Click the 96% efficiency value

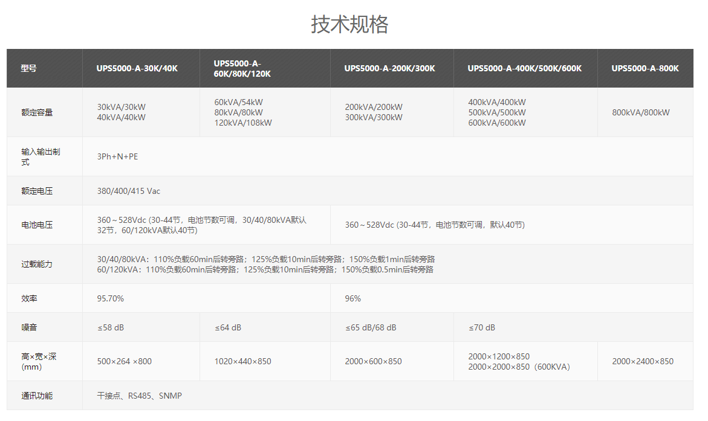[x=352, y=298]
